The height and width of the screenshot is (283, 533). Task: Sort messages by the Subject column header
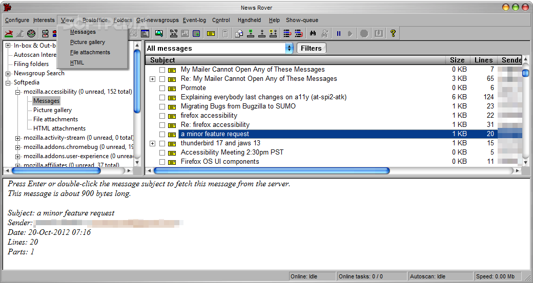[295, 60]
